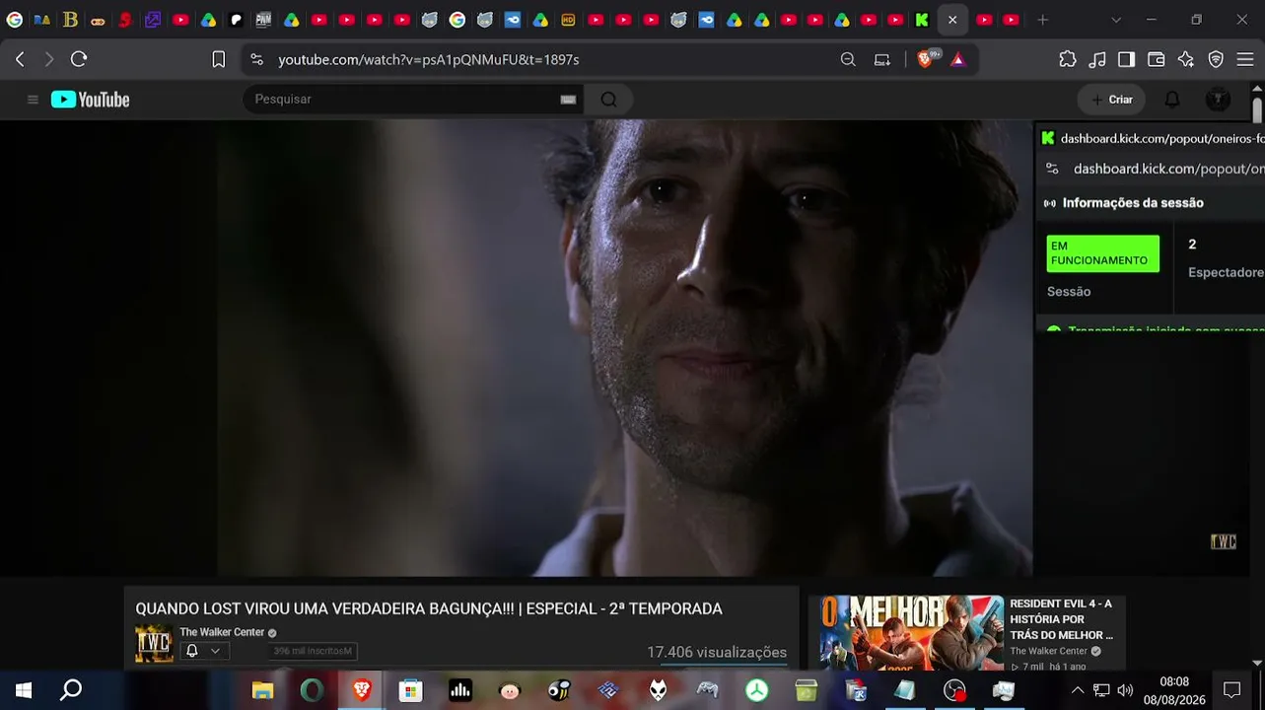This screenshot has height=710, width=1265.
Task: Open the YouTube guide hamburger menu
Action: pos(33,100)
